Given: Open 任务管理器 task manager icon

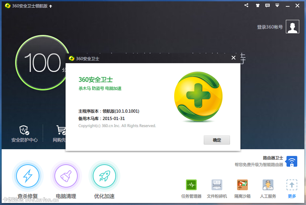Looking at the screenshot, I should pyautogui.click(x=191, y=185).
